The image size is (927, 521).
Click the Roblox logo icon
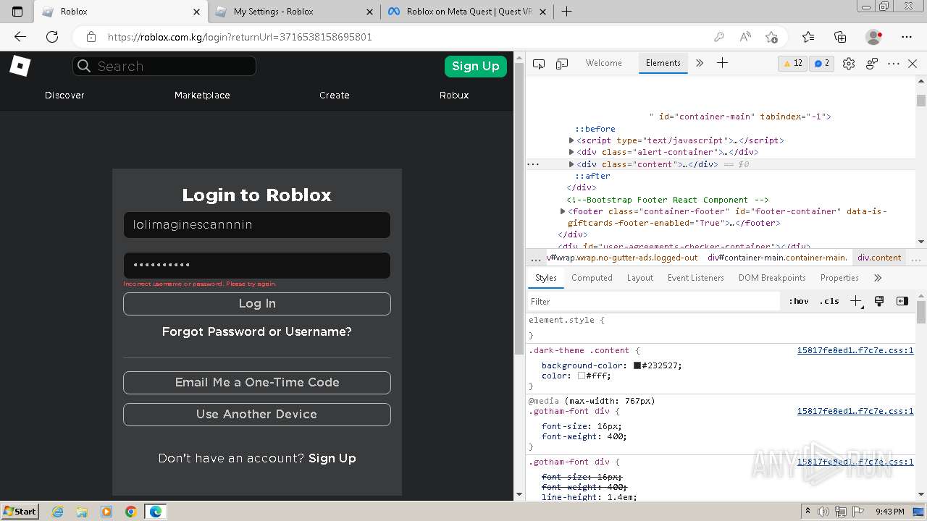click(x=20, y=66)
